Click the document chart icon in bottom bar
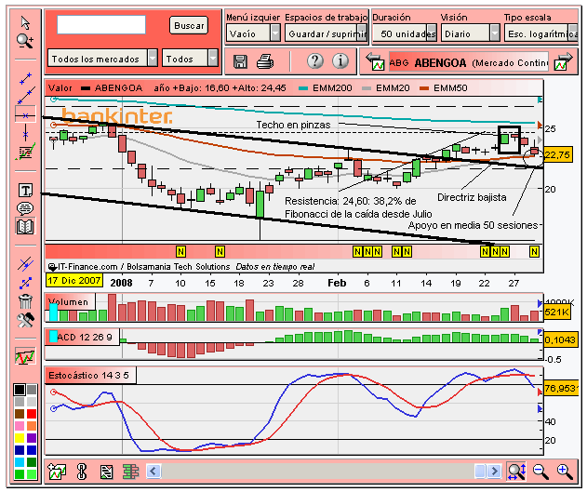This screenshot has height=492, width=587. pos(106,472)
